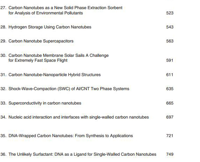Open Nucleic acid interaction and interfaces chapter
Image resolution: width=200 pixels, height=162 pixels.
tap(79, 117)
